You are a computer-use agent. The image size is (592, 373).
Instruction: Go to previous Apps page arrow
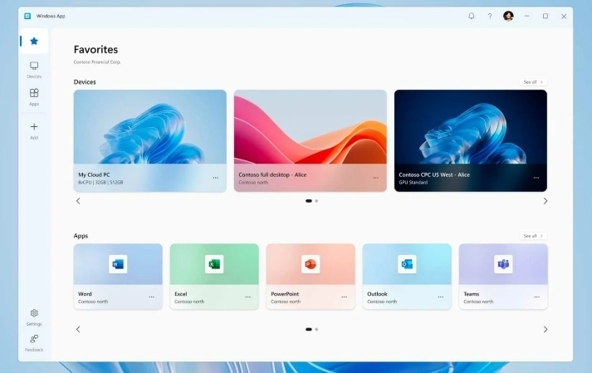[78, 330]
